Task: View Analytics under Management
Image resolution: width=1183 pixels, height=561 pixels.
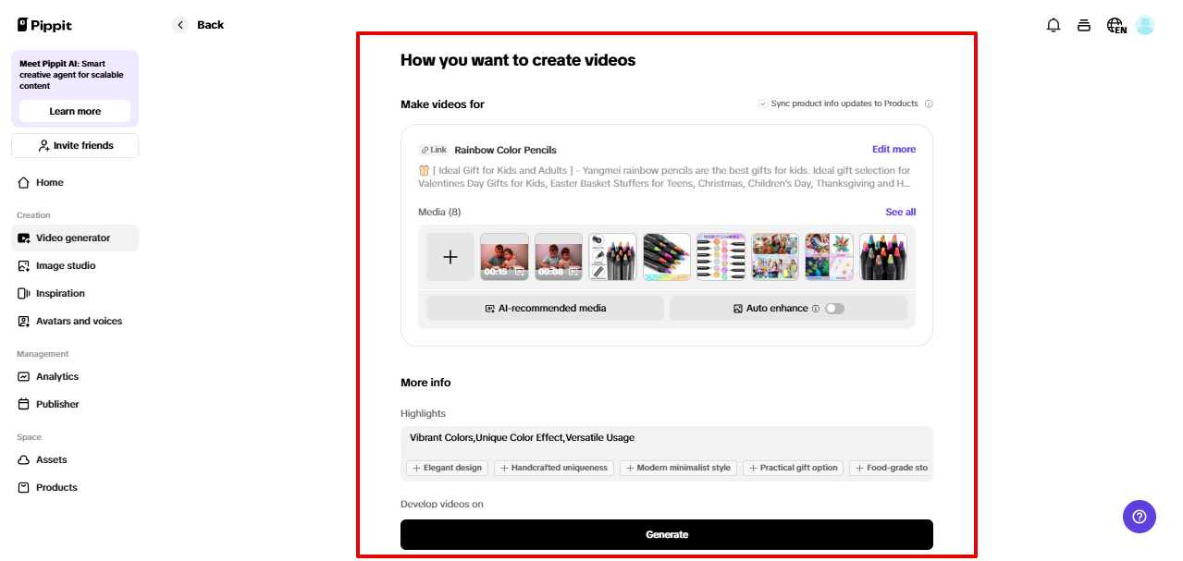Action: coord(57,376)
